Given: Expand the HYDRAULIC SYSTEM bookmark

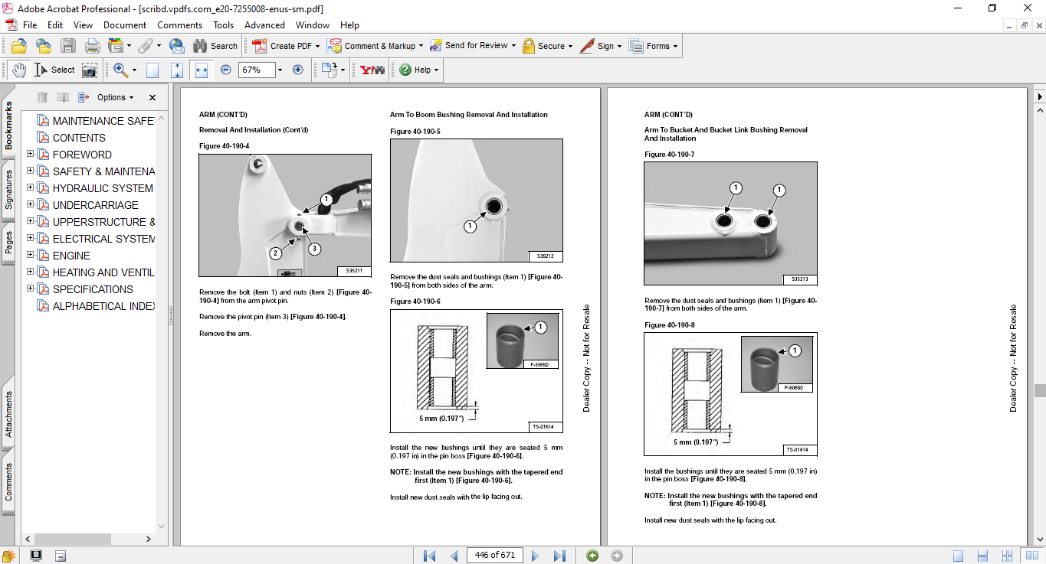Looking at the screenshot, I should pos(31,187).
